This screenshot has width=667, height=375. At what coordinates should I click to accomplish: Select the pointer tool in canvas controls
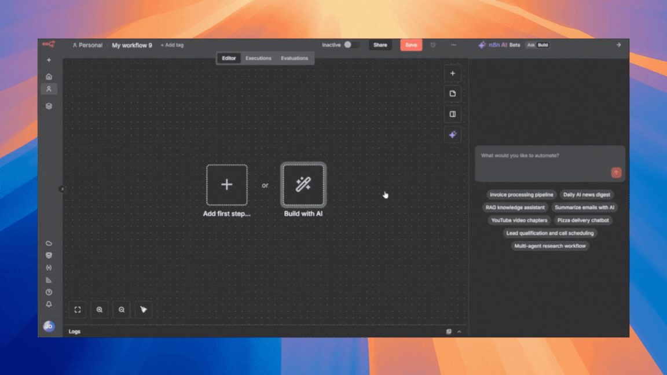click(142, 310)
